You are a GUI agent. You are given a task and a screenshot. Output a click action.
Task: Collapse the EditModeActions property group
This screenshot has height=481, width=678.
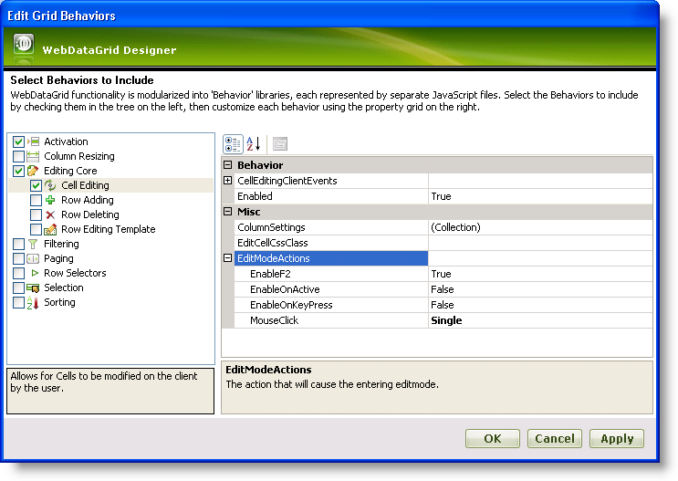pyautogui.click(x=227, y=258)
